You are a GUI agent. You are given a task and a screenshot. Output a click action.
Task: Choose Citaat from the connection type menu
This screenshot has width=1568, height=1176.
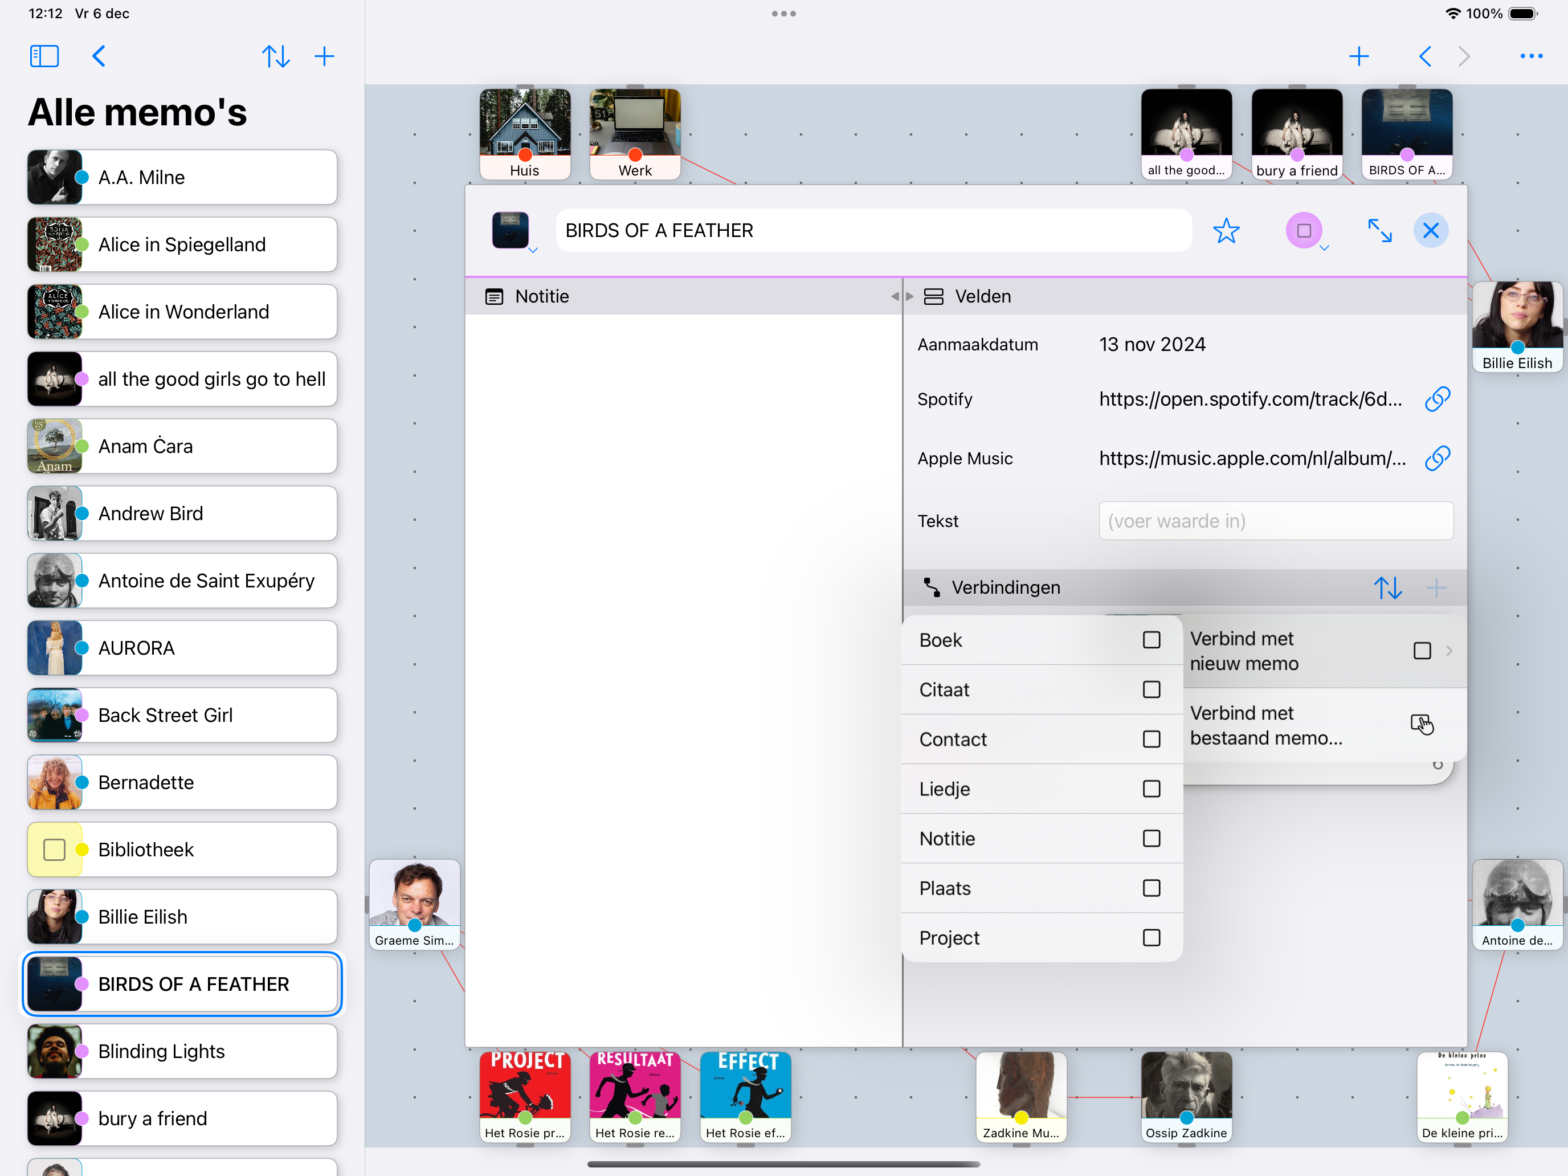(x=944, y=689)
